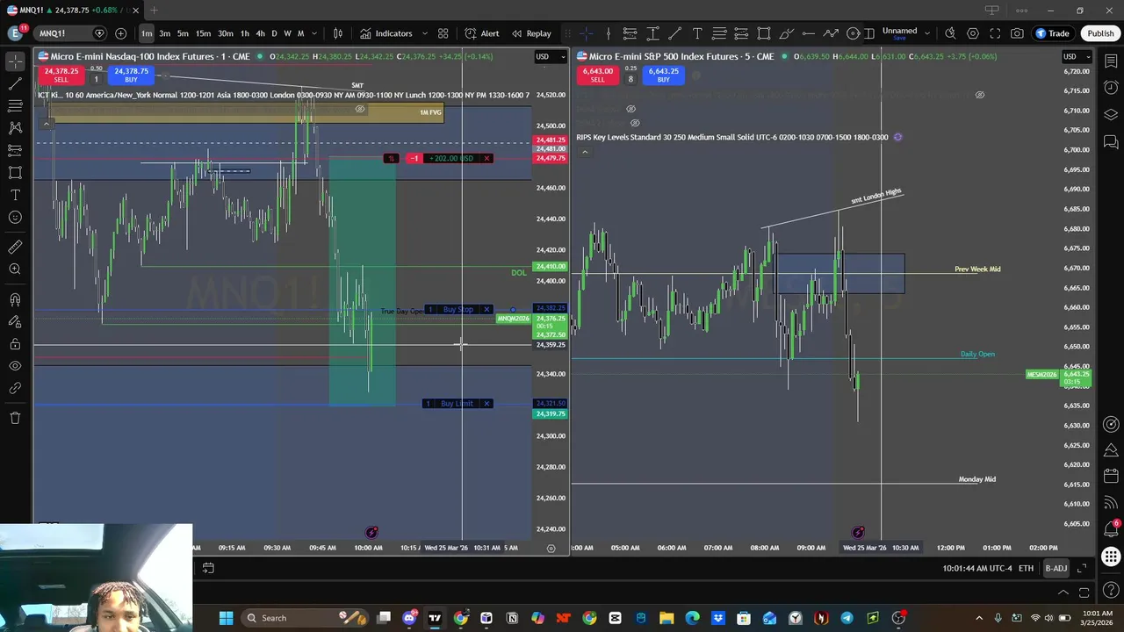Select the 4h timeframe

(260, 33)
